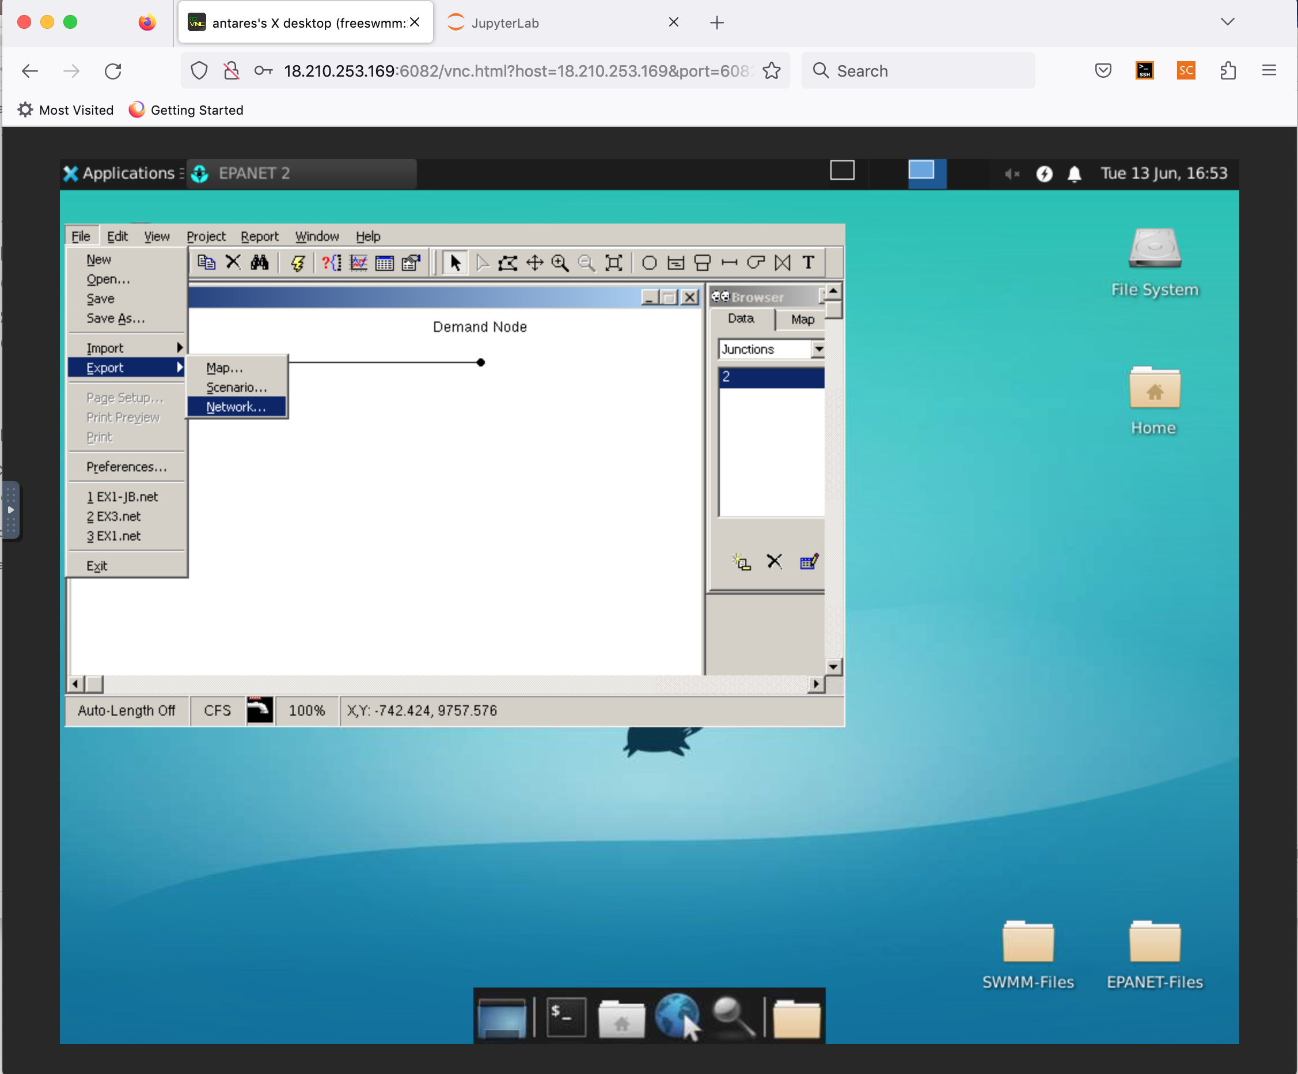Click the Browser Add object icon

(742, 562)
